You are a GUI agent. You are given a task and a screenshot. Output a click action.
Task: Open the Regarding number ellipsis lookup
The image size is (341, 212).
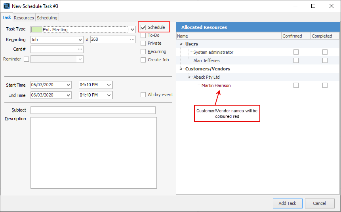coord(132,39)
